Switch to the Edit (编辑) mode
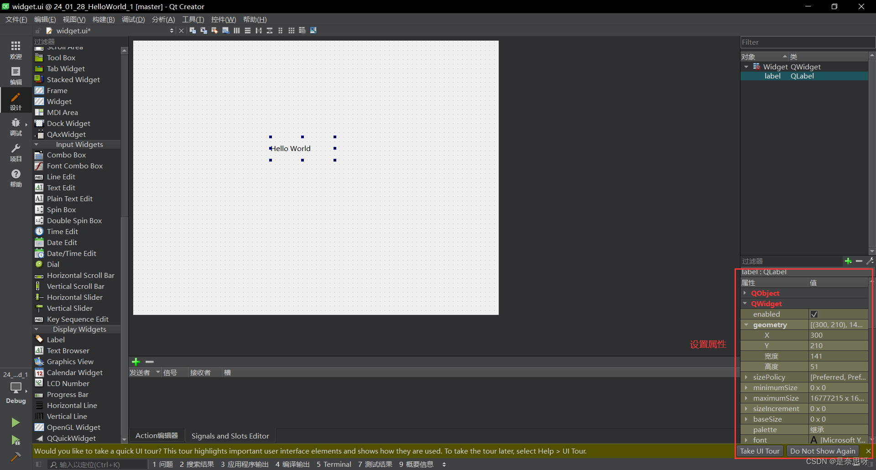This screenshot has width=876, height=470. [16, 75]
